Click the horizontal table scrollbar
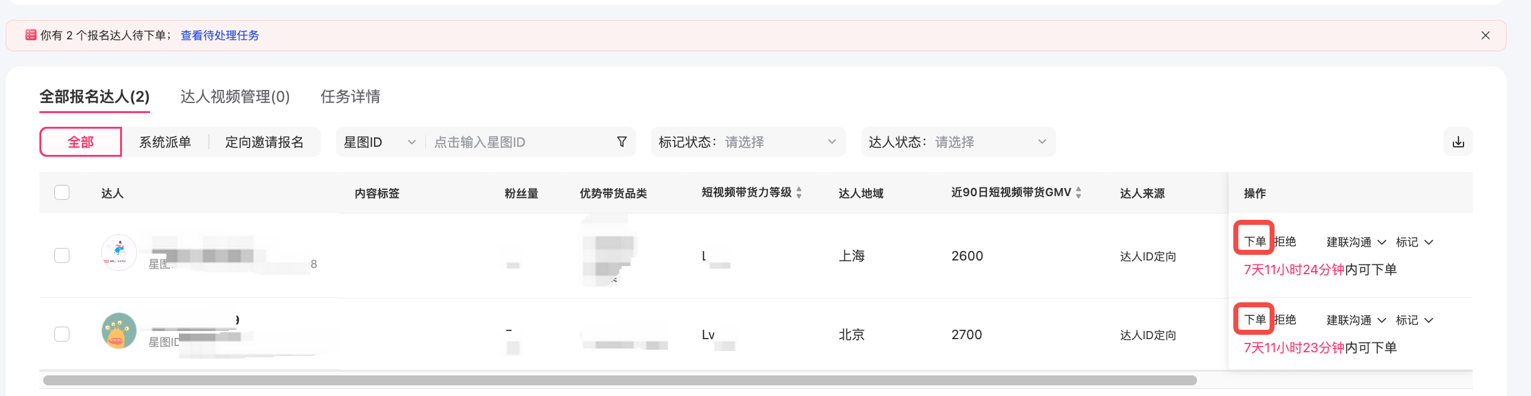Viewport: 1531px width, 396px height. click(619, 380)
